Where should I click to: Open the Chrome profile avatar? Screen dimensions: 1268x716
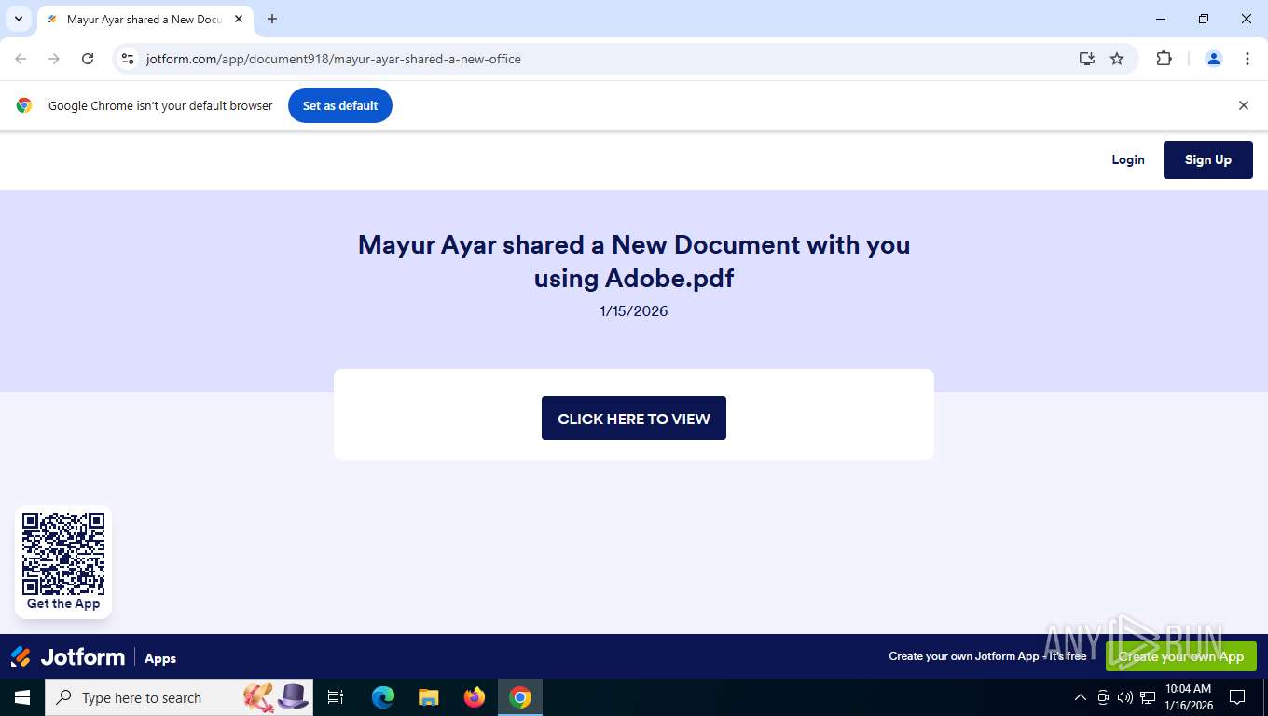[x=1214, y=59]
